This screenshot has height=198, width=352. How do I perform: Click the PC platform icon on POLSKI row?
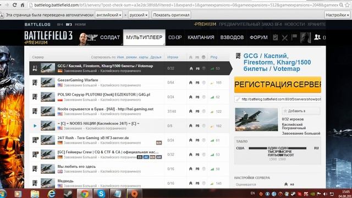click(35, 97)
